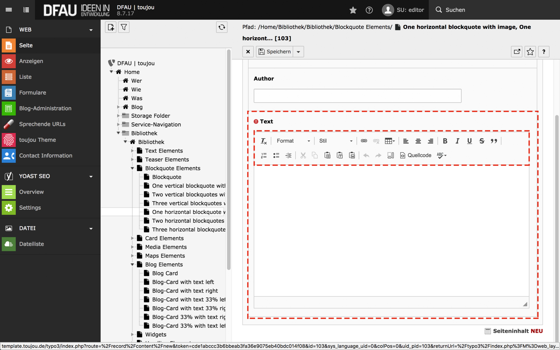Toggle strikethrough formatting

point(482,141)
